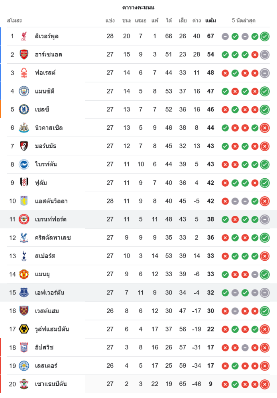Click the Everton club crest
Viewport: 277px width, 398px height.
24,293
